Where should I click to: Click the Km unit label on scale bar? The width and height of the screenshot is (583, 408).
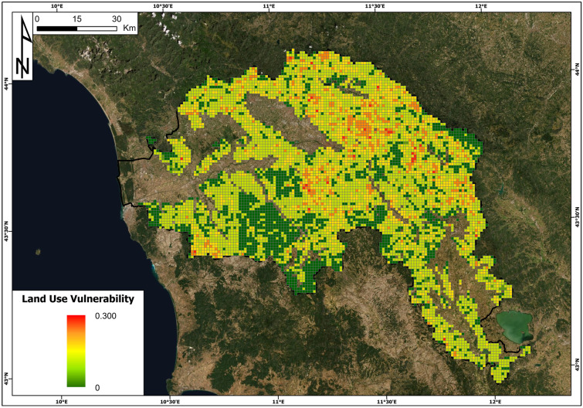pyautogui.click(x=130, y=29)
